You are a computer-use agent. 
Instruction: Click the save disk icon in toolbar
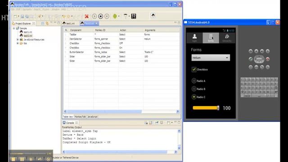click(22, 17)
